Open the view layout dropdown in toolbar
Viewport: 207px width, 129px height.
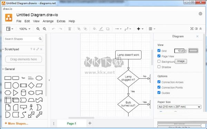pyautogui.click(x=10, y=29)
